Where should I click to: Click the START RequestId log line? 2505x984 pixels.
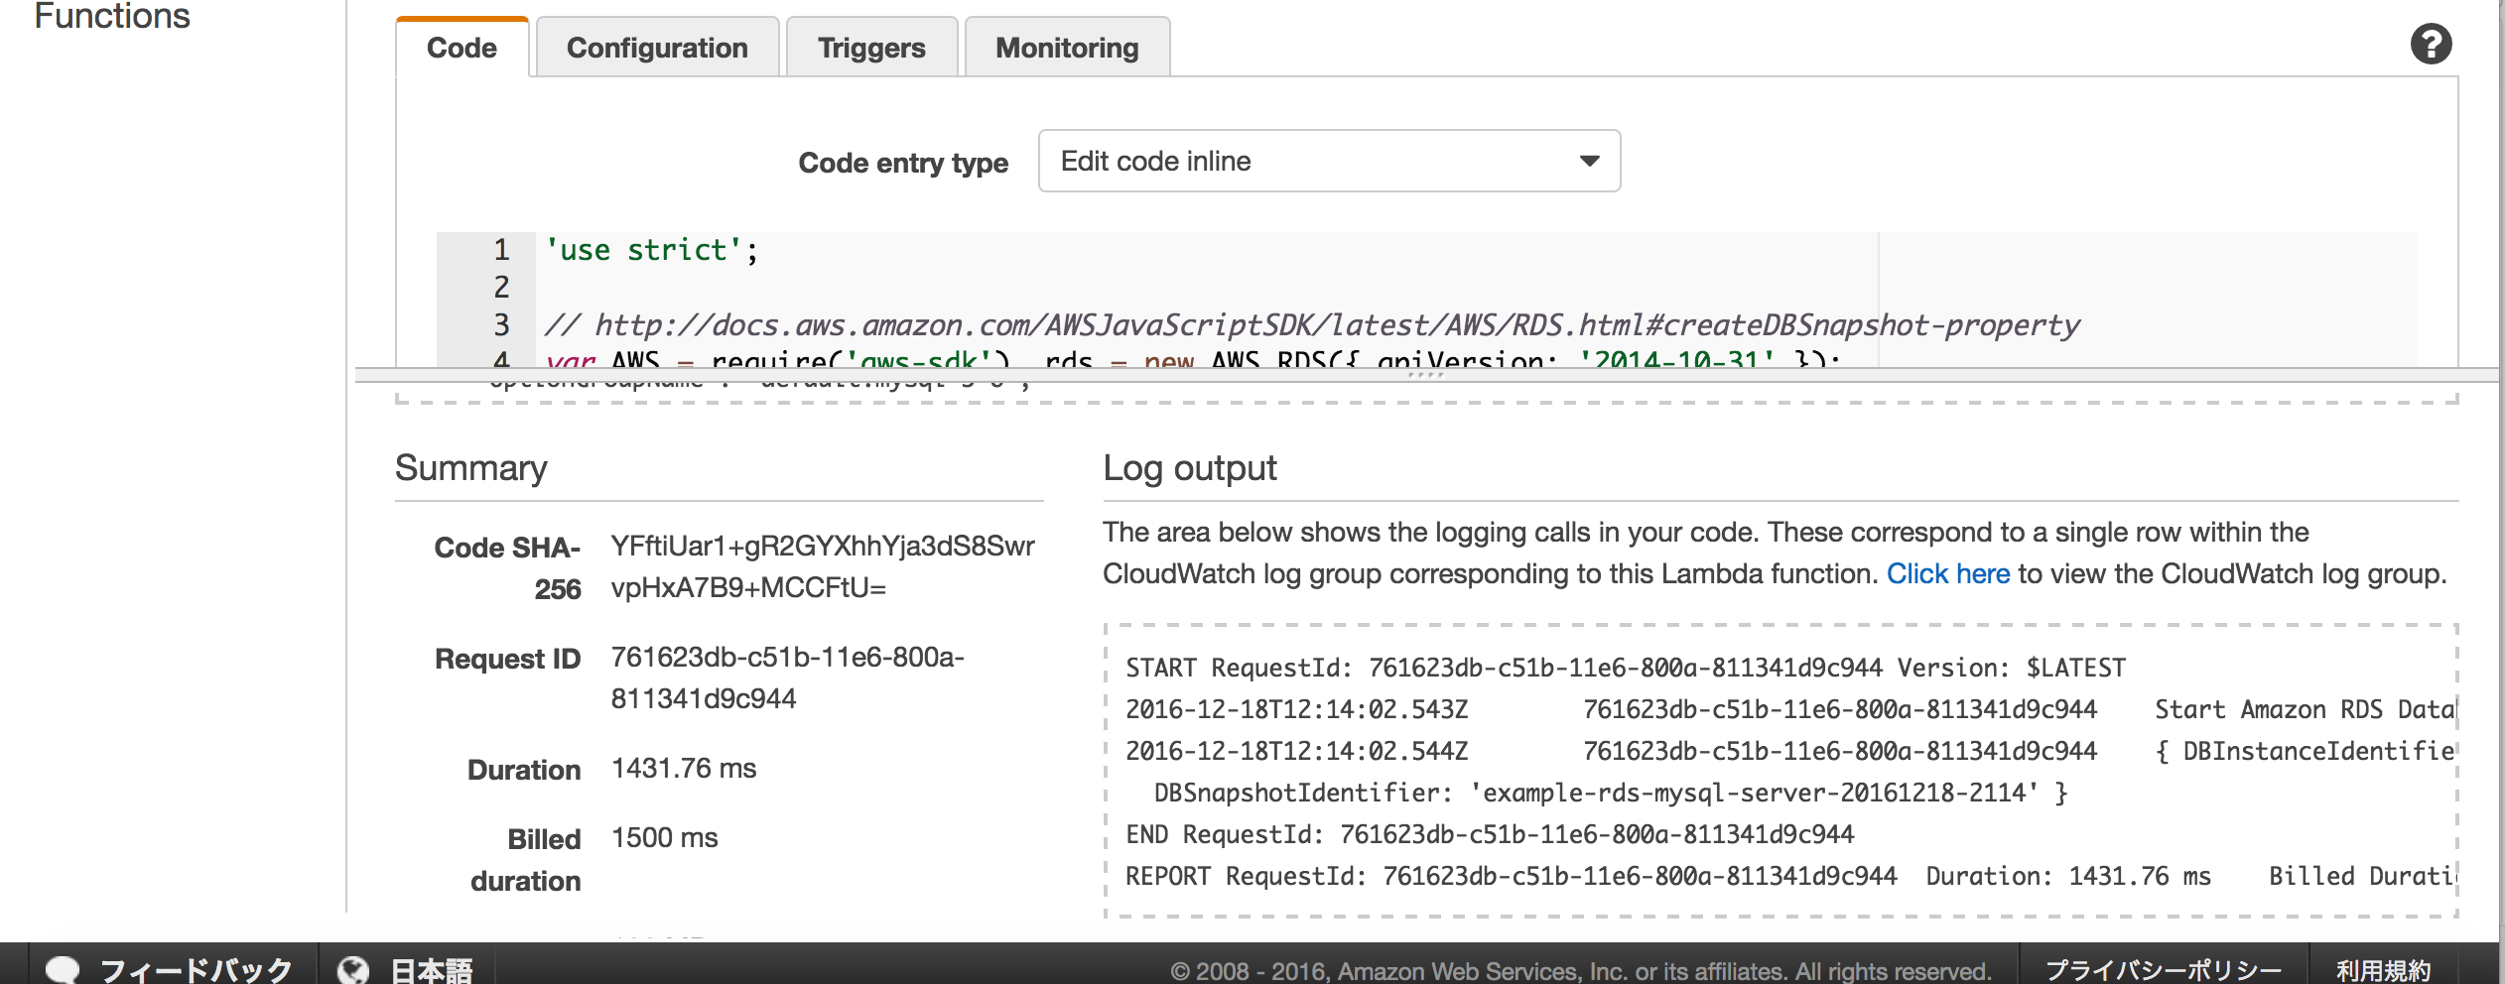tap(1625, 668)
